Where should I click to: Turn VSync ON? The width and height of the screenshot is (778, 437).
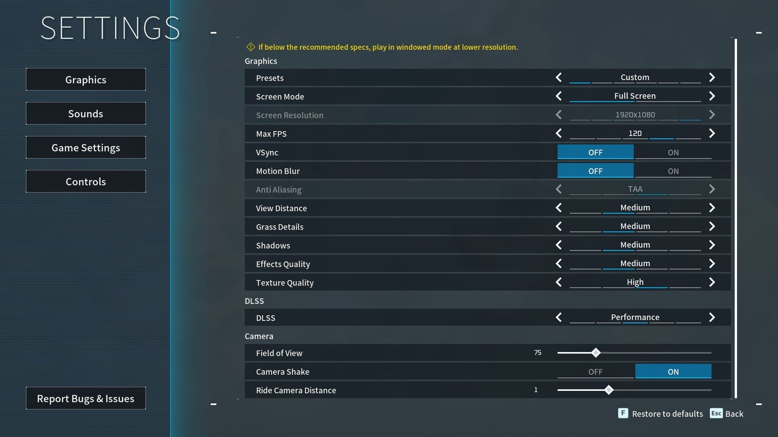tap(673, 152)
